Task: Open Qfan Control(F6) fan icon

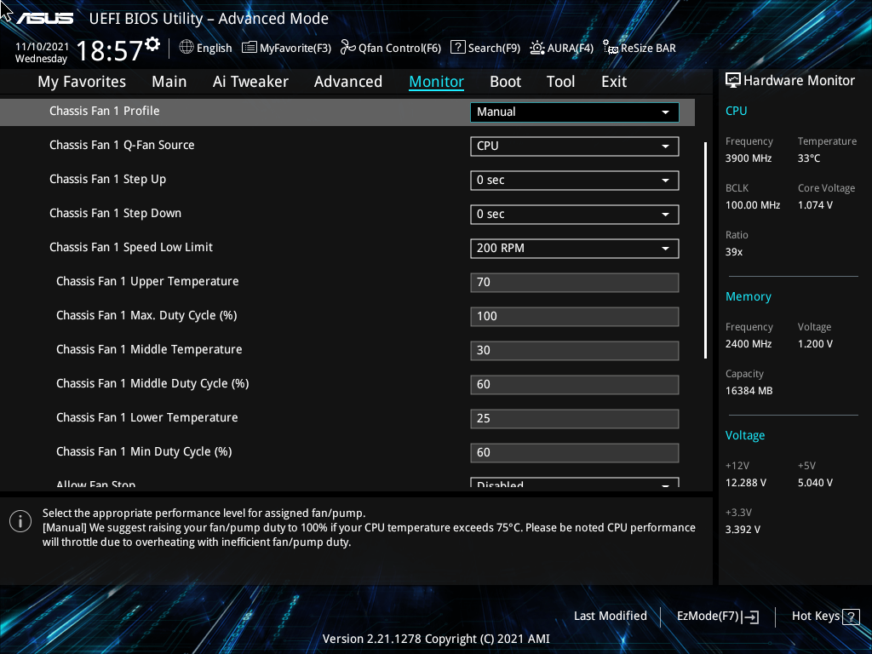Action: [x=348, y=48]
